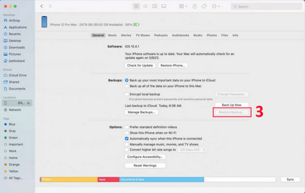Click in the Search field
Image resolution: width=305 pixels, height=193 pixels.
(x=266, y=7)
